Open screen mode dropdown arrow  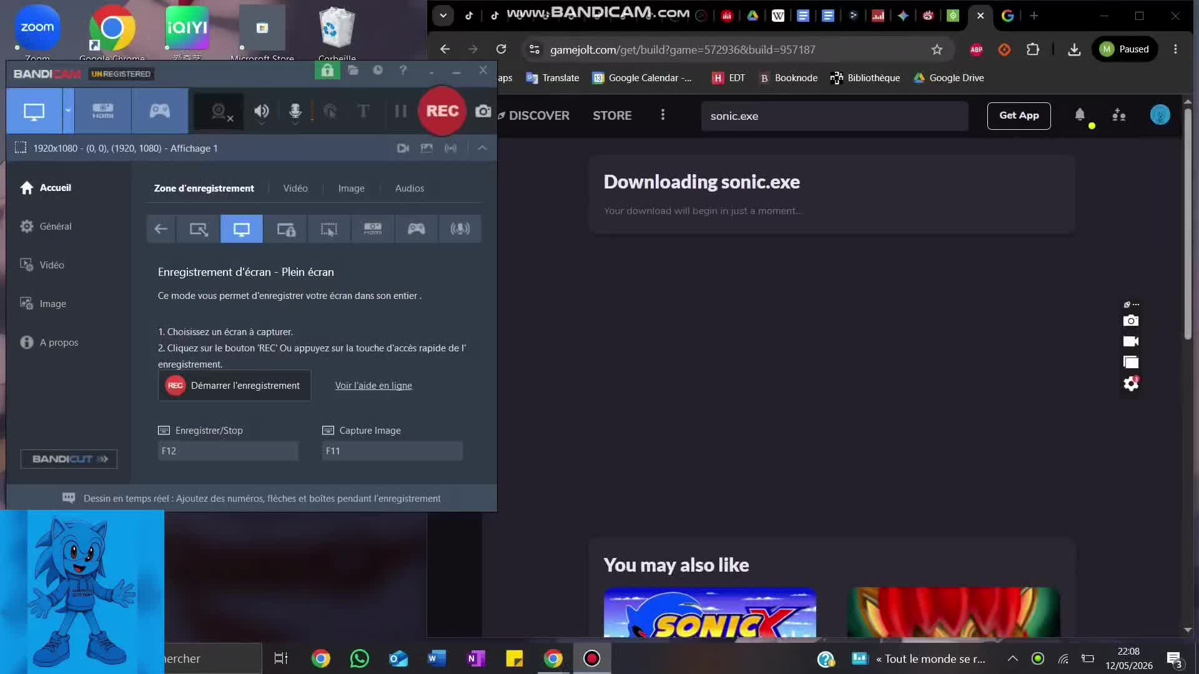[x=68, y=111]
